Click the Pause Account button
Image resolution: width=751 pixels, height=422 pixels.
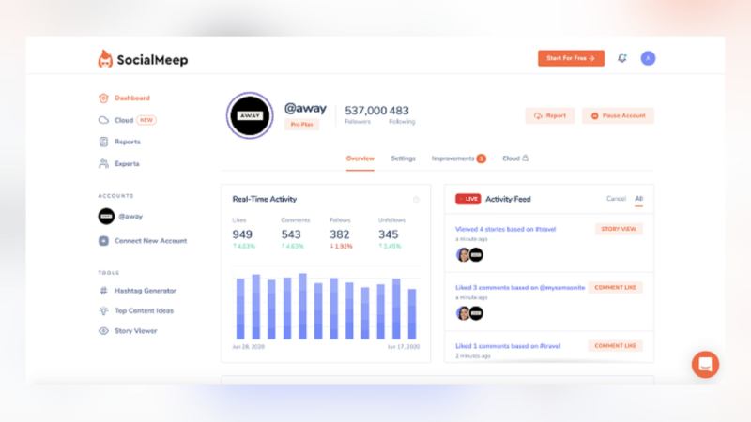(618, 115)
